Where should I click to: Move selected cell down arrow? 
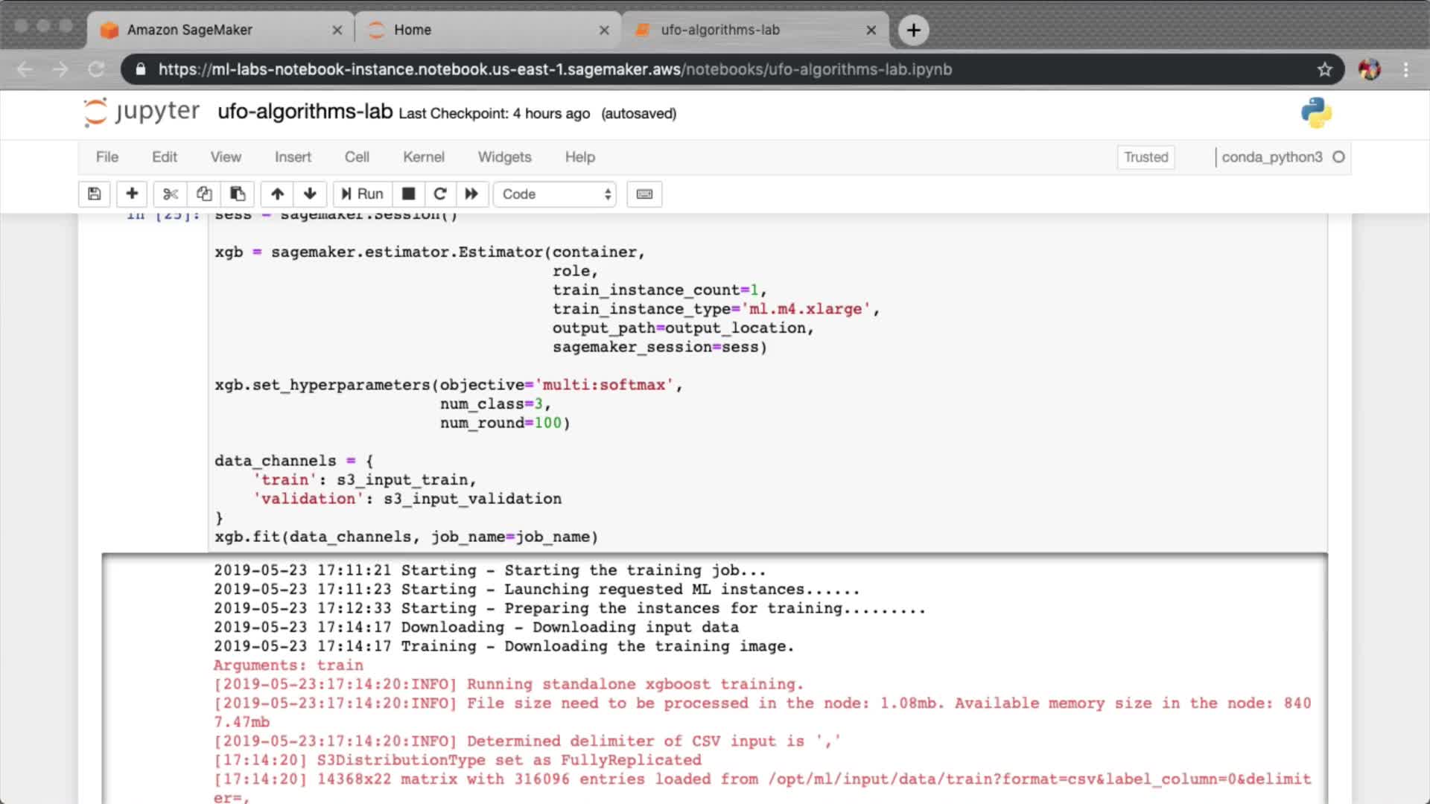(310, 194)
